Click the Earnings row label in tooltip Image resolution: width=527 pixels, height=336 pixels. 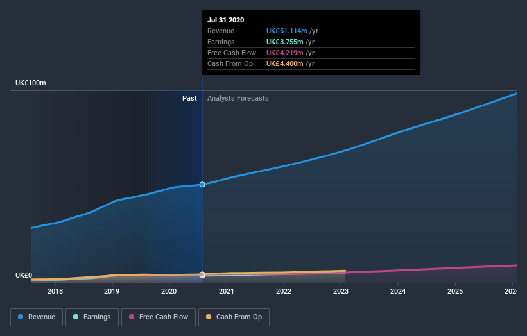click(221, 42)
